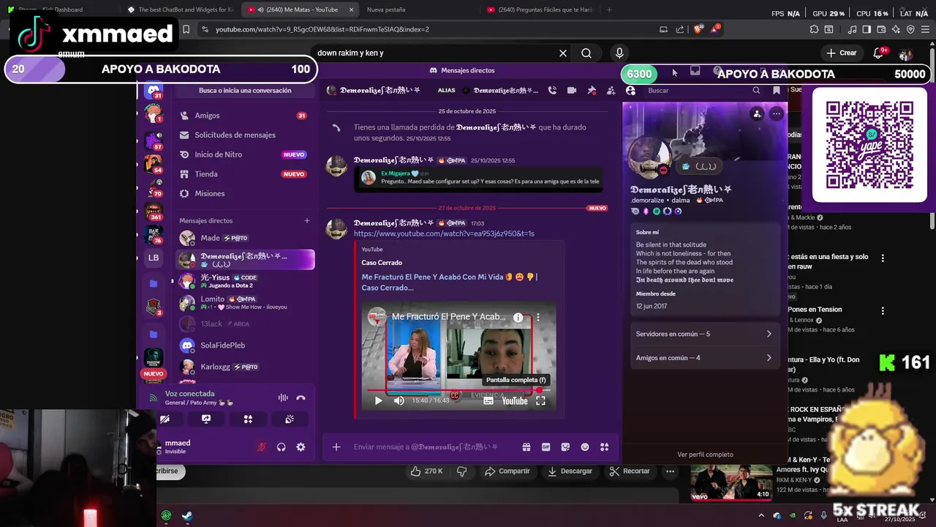
Task: Dislike the YouTube video
Action: tap(461, 471)
